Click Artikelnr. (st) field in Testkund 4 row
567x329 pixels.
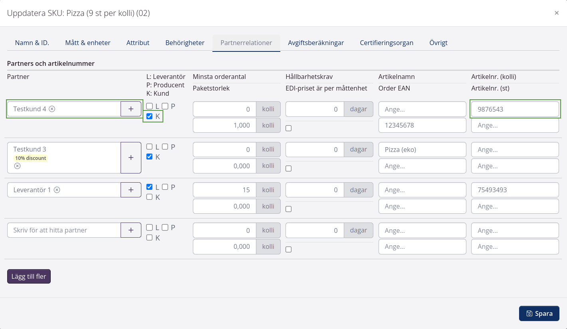[515, 125]
